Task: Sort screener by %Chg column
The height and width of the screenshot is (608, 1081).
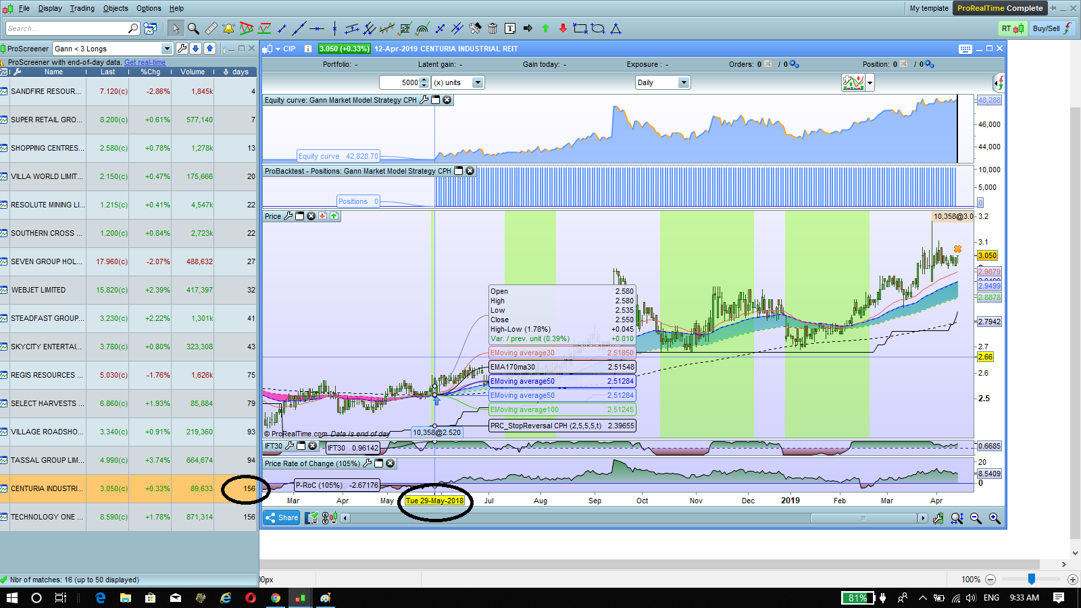Action: click(x=150, y=72)
